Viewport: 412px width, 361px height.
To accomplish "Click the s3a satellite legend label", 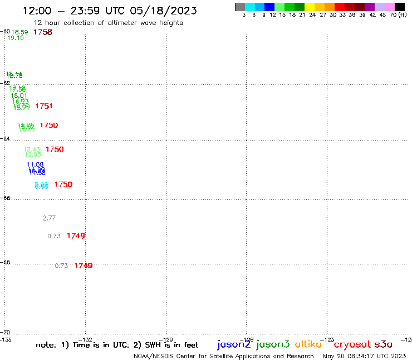I will pyautogui.click(x=384, y=344).
